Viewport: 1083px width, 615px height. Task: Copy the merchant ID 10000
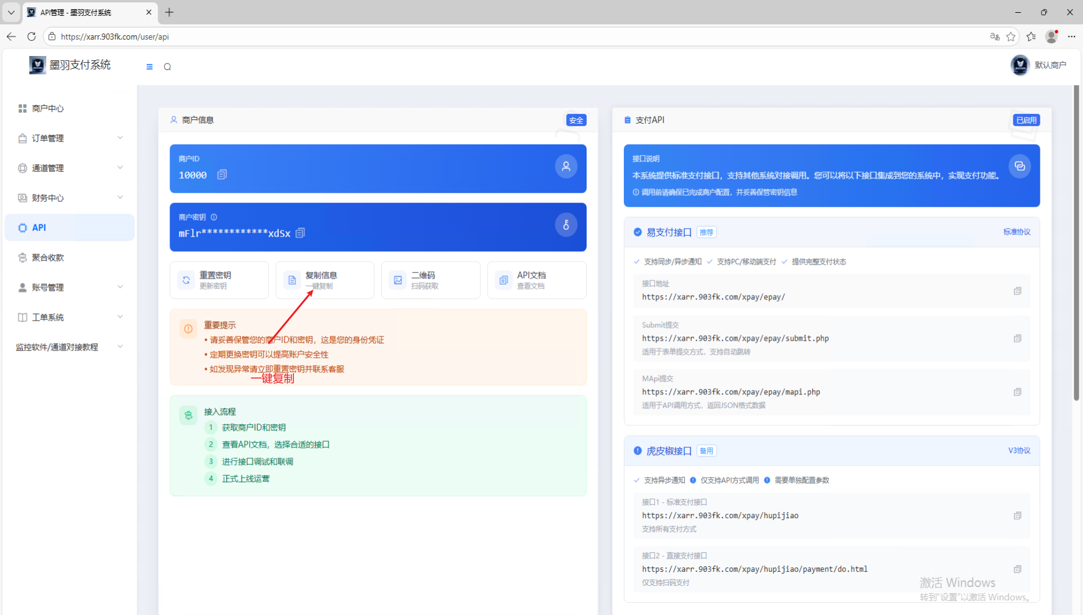[222, 175]
